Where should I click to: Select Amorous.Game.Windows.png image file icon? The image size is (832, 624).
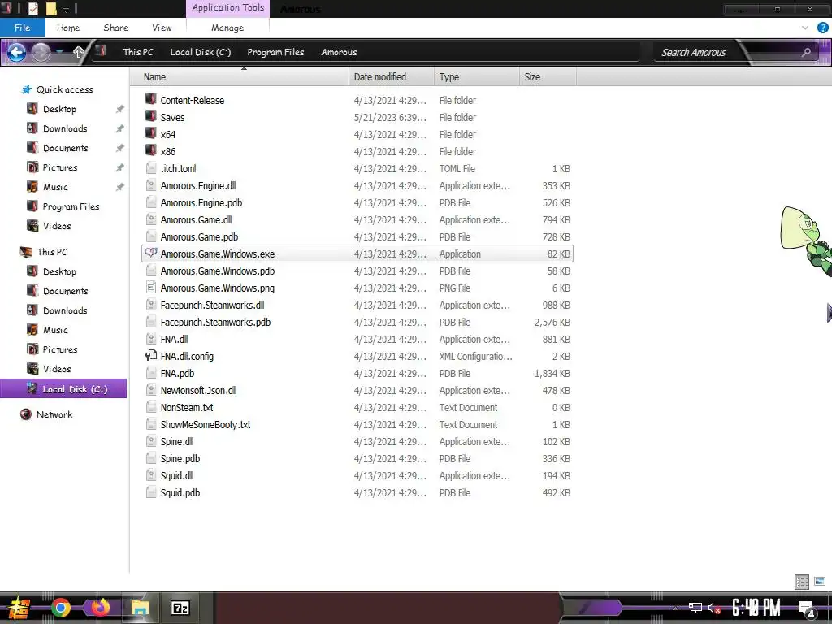pyautogui.click(x=151, y=288)
